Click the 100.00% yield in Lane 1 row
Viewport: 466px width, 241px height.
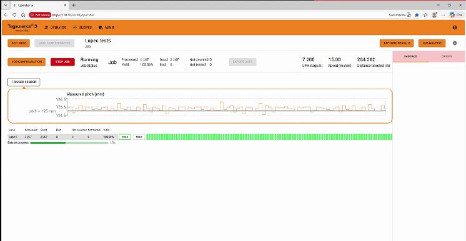click(x=109, y=137)
